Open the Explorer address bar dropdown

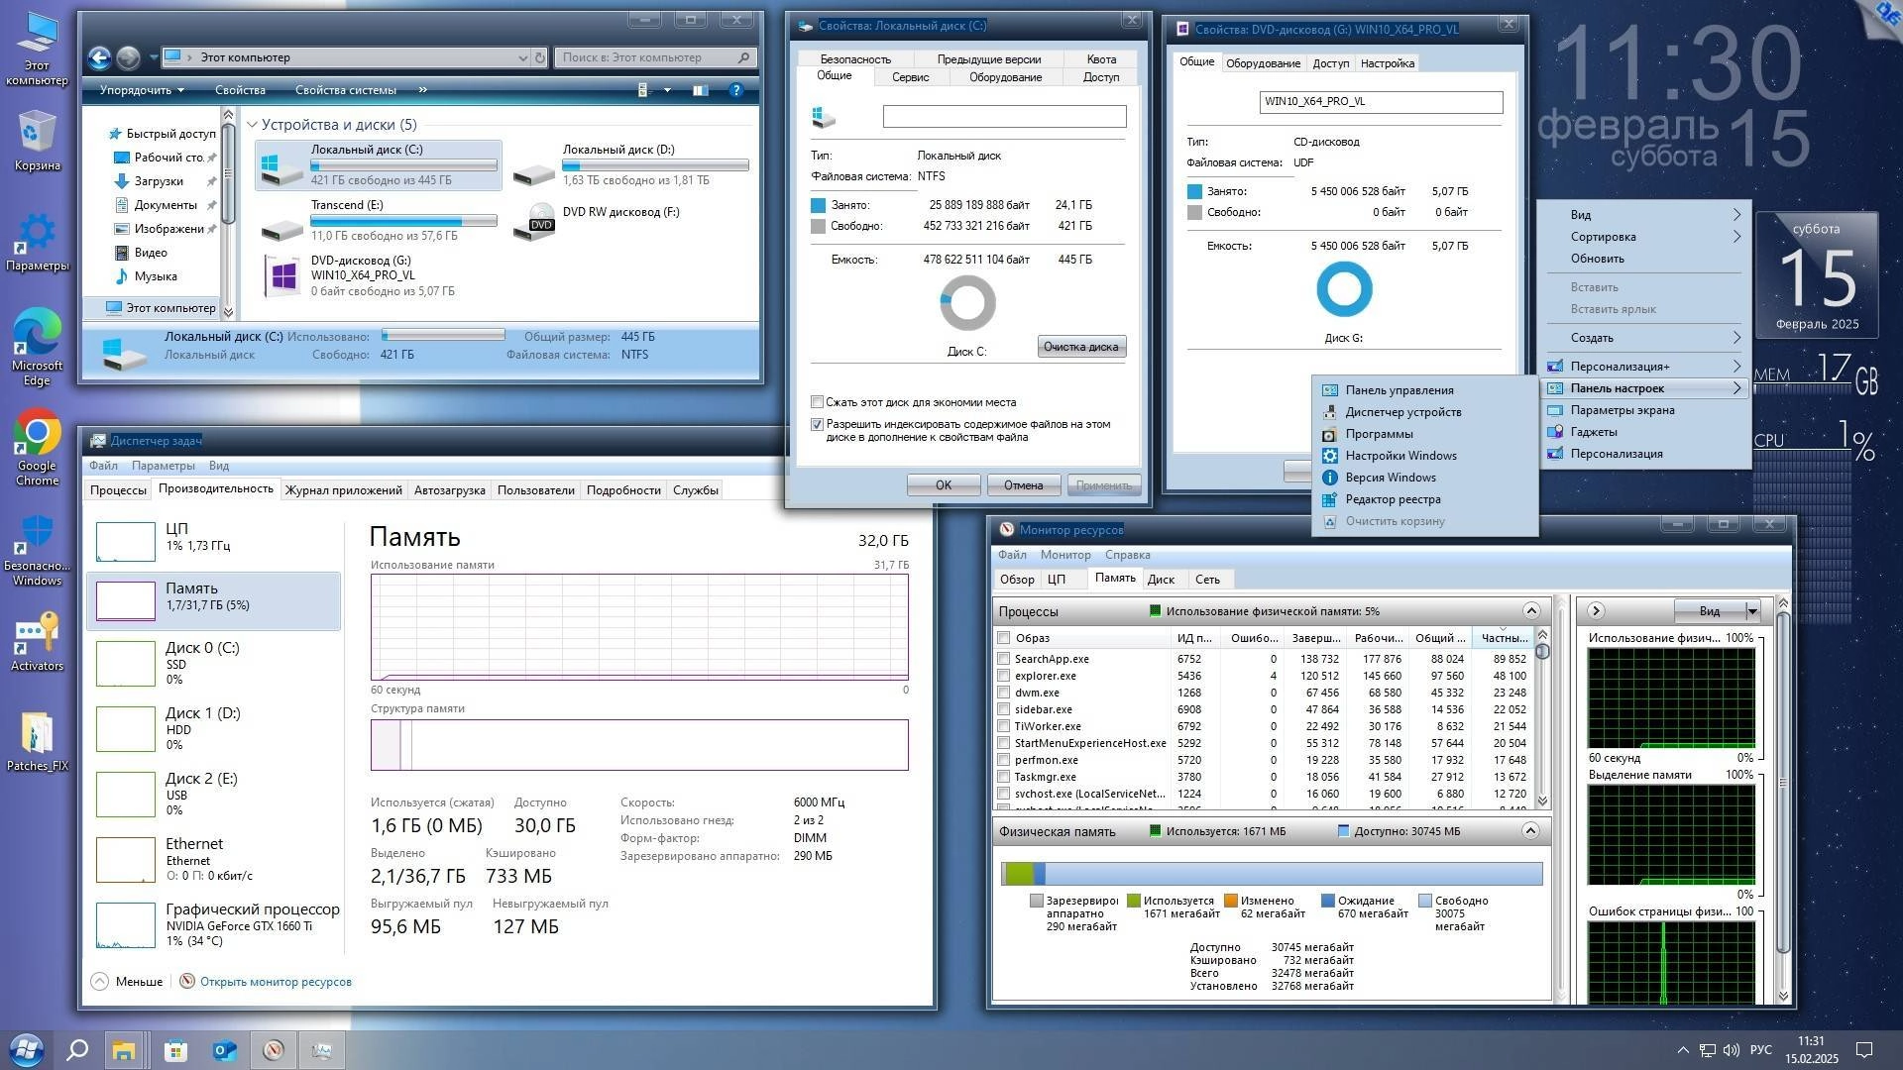click(523, 57)
